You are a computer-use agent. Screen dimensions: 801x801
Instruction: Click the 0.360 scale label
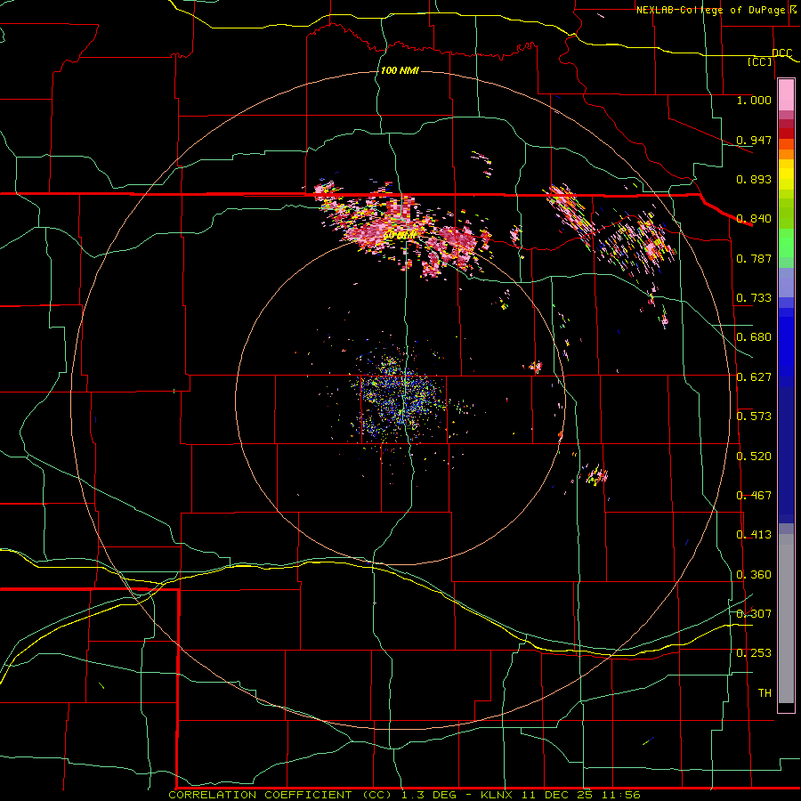[x=754, y=575]
